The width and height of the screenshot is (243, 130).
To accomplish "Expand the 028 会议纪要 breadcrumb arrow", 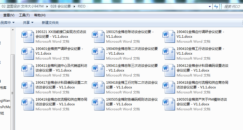I will point(74,6).
